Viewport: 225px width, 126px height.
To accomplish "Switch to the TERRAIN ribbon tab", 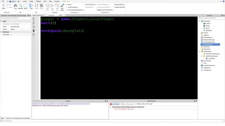I will [38, 1].
